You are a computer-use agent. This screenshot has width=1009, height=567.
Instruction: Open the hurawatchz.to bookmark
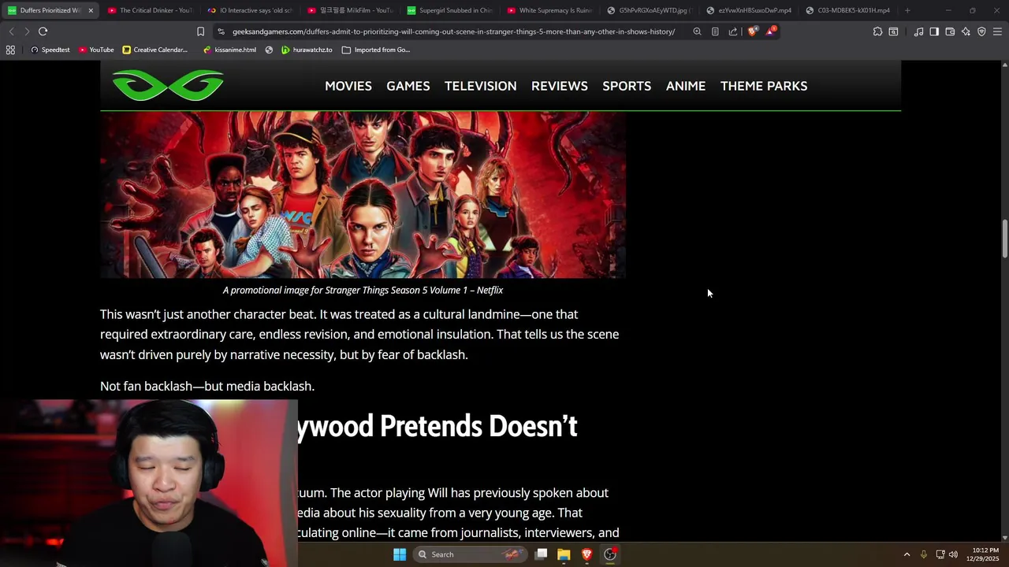pos(307,50)
